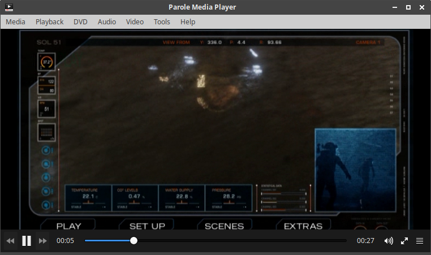Click the SET UP button in DVD menu

tap(147, 226)
